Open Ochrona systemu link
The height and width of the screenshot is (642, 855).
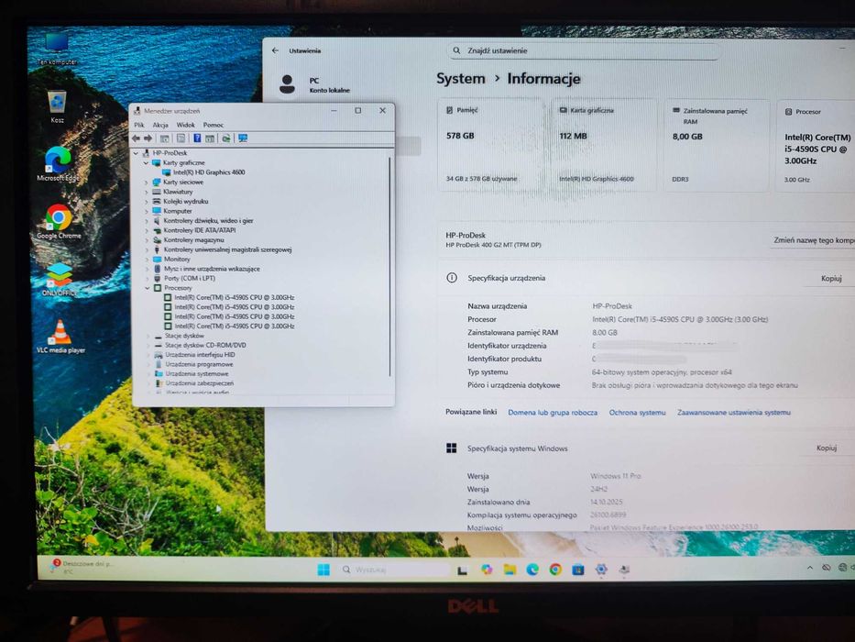637,413
